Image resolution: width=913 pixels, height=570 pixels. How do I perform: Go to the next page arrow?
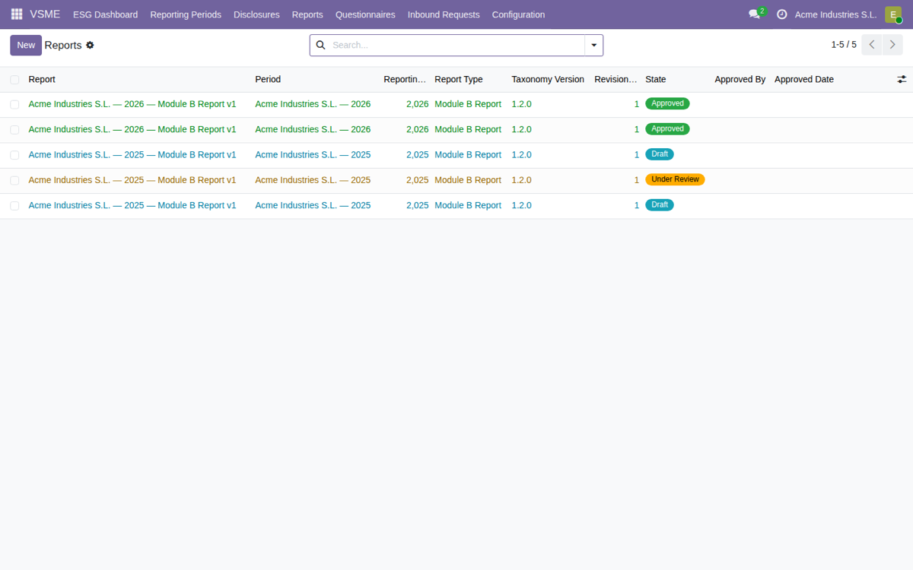click(892, 45)
